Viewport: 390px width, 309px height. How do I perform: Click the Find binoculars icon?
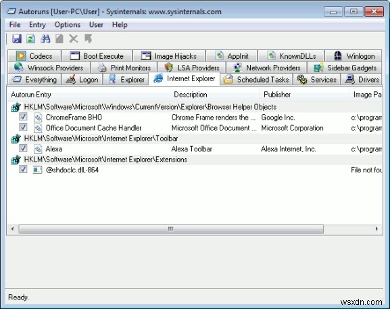point(45,39)
